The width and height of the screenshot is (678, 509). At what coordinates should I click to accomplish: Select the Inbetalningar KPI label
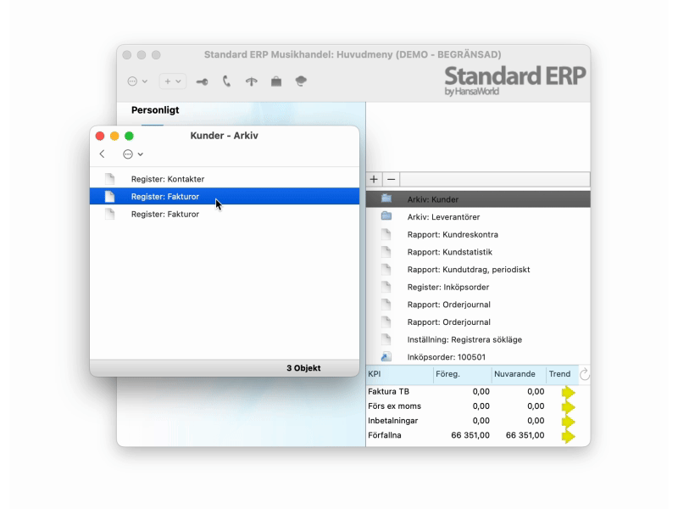point(393,421)
